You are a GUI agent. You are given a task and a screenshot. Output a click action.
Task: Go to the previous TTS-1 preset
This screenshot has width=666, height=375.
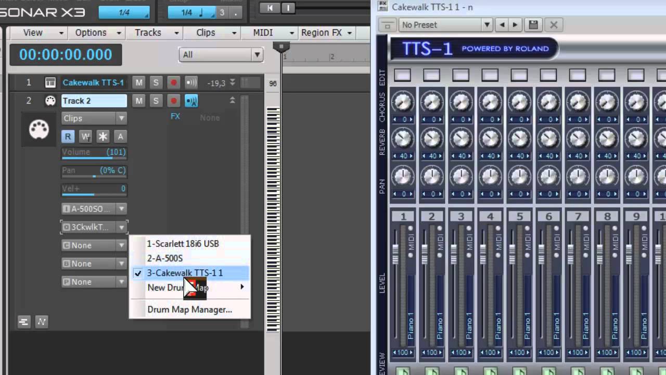(502, 24)
